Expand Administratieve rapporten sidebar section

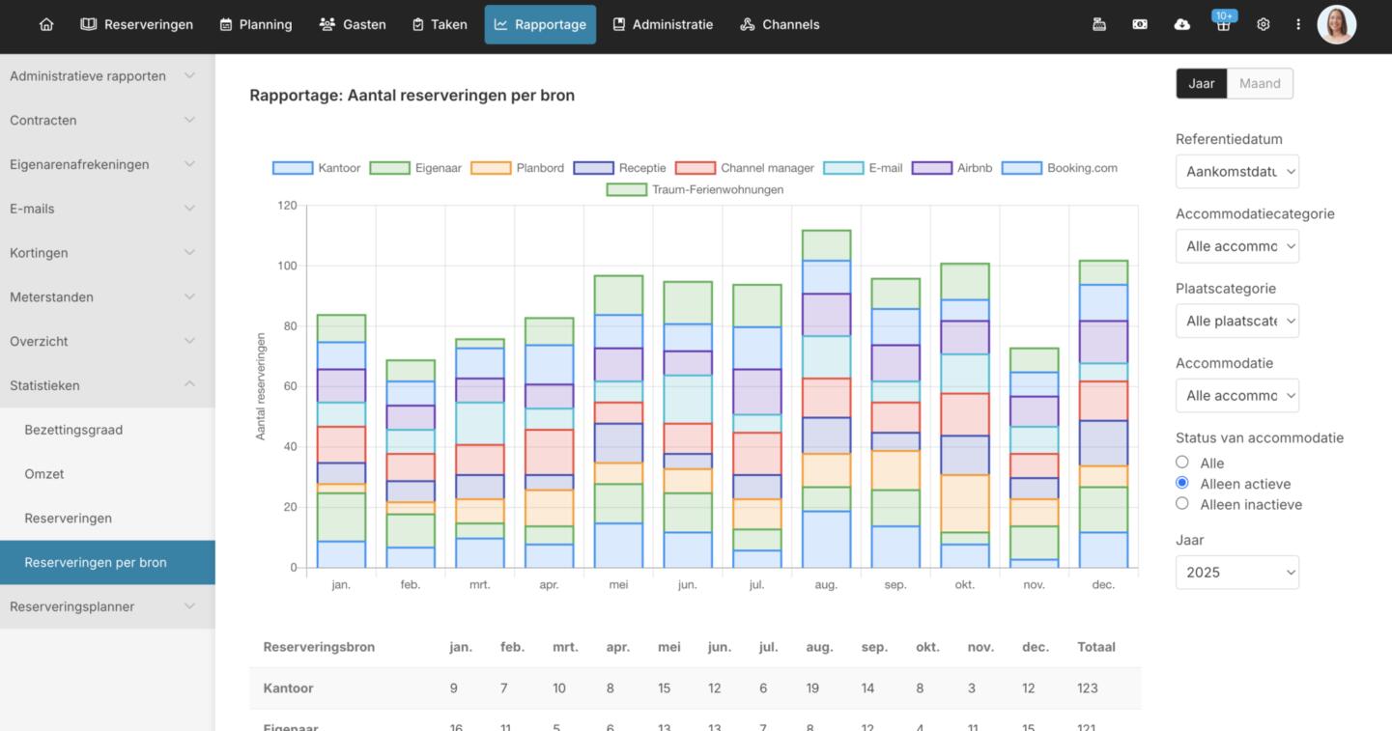point(101,76)
